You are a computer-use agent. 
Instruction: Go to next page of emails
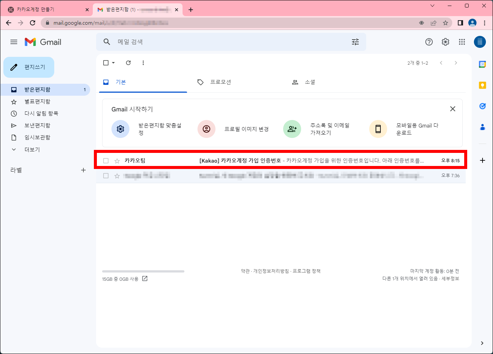456,63
